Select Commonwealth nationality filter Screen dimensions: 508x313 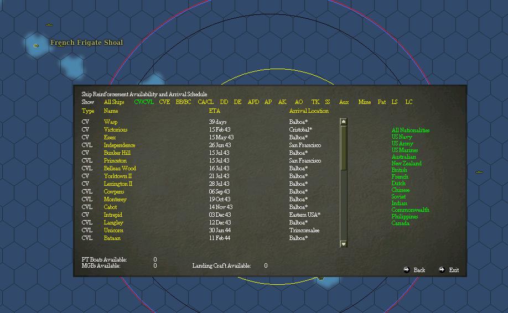[x=411, y=210]
